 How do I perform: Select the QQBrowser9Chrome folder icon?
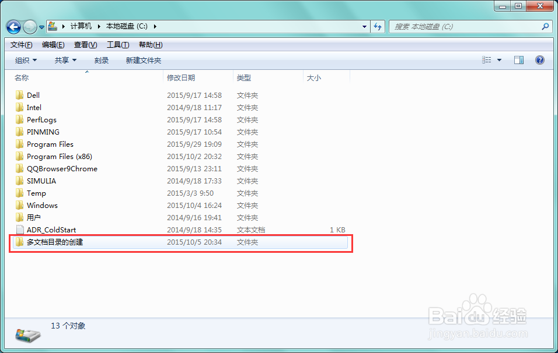pyautogui.click(x=20, y=169)
